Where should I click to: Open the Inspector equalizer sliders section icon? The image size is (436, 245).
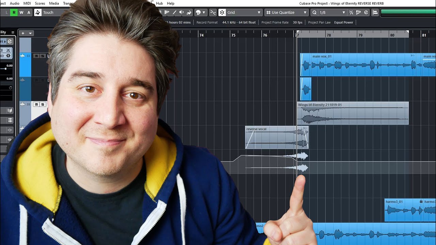pyautogui.click(x=10, y=120)
